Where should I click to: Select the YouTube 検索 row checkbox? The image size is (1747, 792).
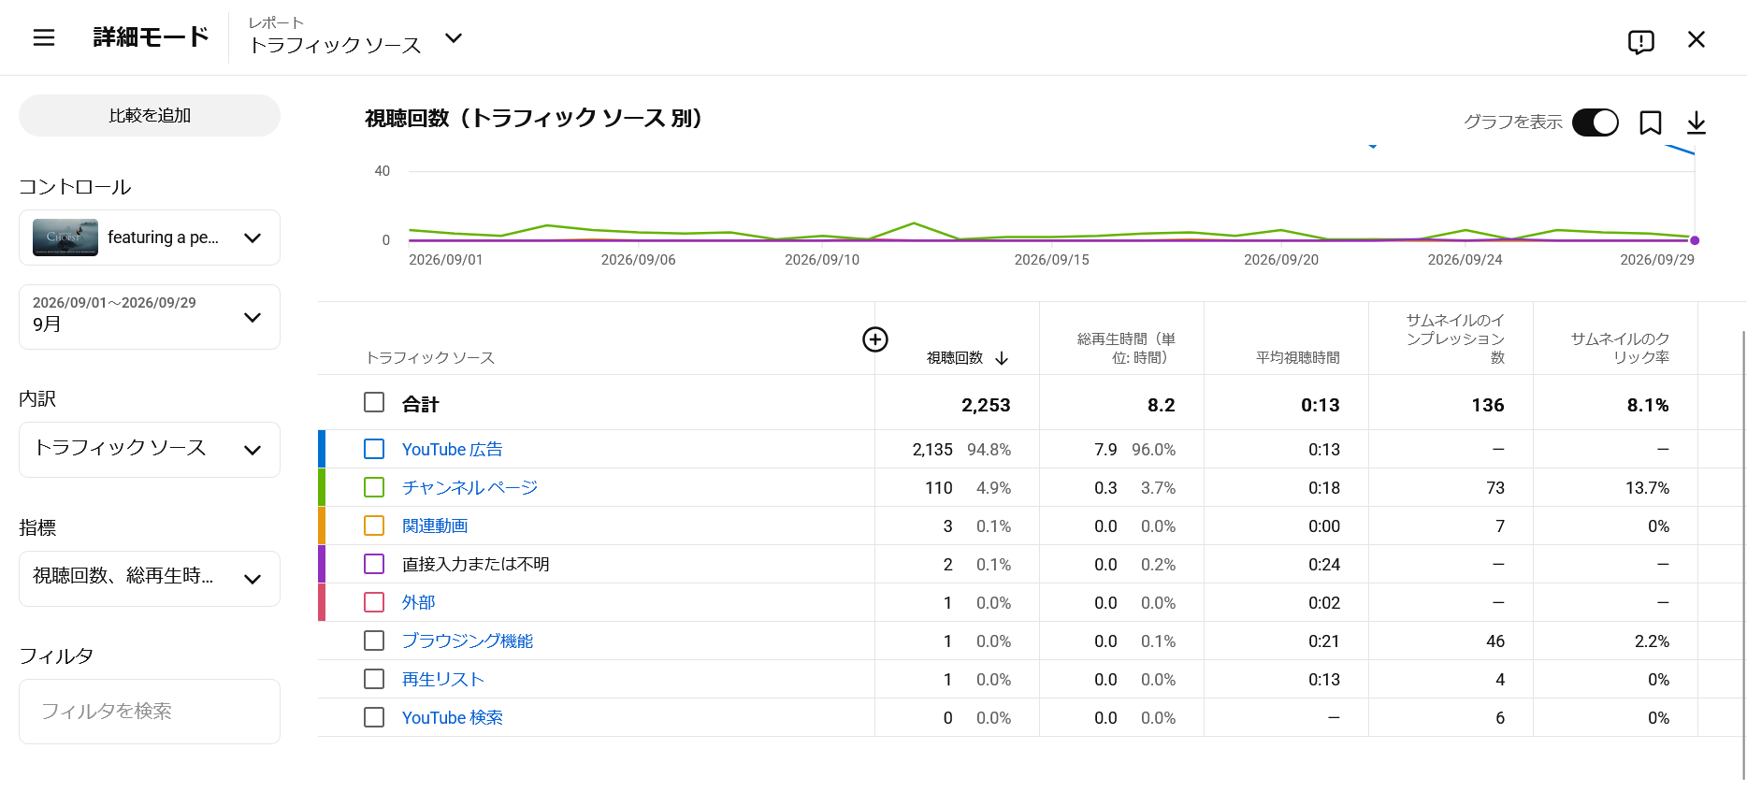374,717
